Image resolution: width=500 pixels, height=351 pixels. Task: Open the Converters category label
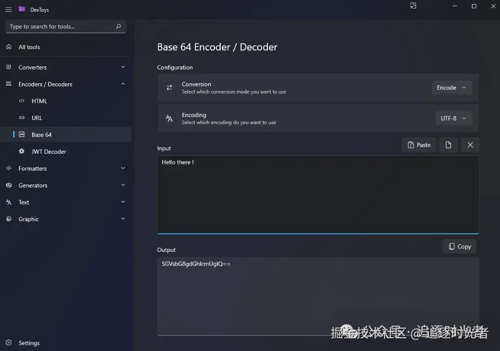33,67
